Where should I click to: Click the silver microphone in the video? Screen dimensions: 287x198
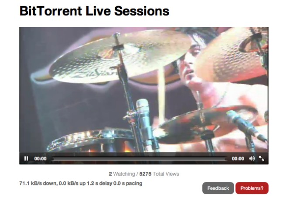pyautogui.click(x=143, y=117)
